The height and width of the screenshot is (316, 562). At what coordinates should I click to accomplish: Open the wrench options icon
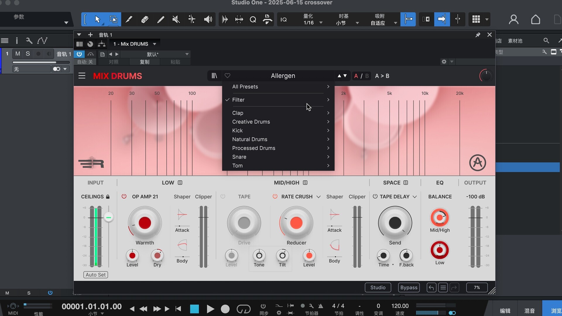(29, 41)
